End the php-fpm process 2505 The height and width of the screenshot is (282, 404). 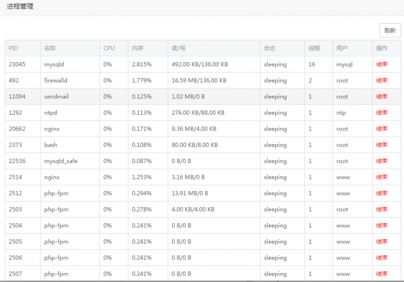tap(381, 241)
